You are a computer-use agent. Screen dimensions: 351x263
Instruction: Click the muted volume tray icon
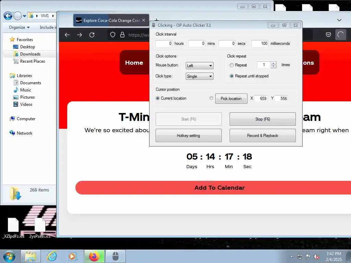tap(316, 257)
